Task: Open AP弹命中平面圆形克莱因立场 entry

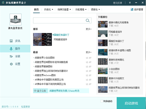Action: (49, 80)
